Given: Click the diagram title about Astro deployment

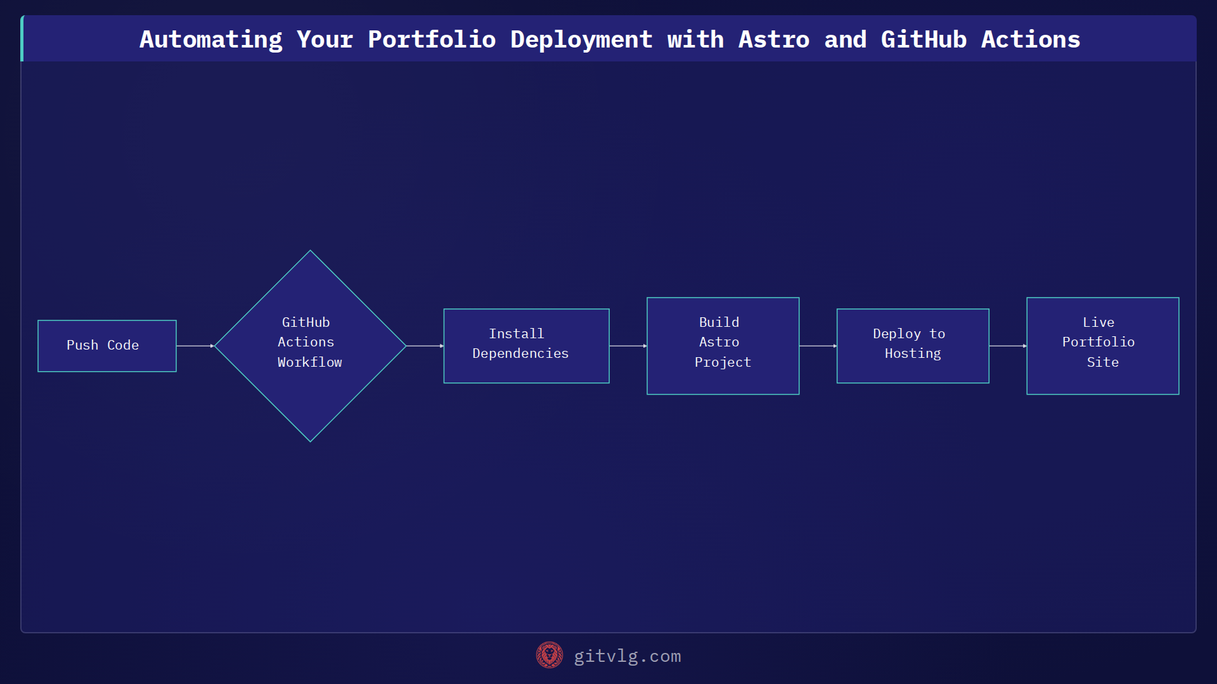Looking at the screenshot, I should pyautogui.click(x=610, y=39).
